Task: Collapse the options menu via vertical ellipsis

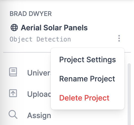Action: click(119, 38)
